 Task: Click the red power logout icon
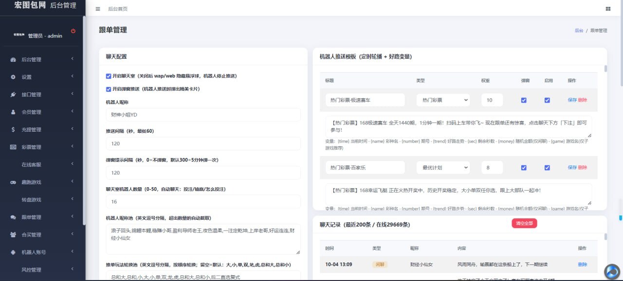[73, 31]
